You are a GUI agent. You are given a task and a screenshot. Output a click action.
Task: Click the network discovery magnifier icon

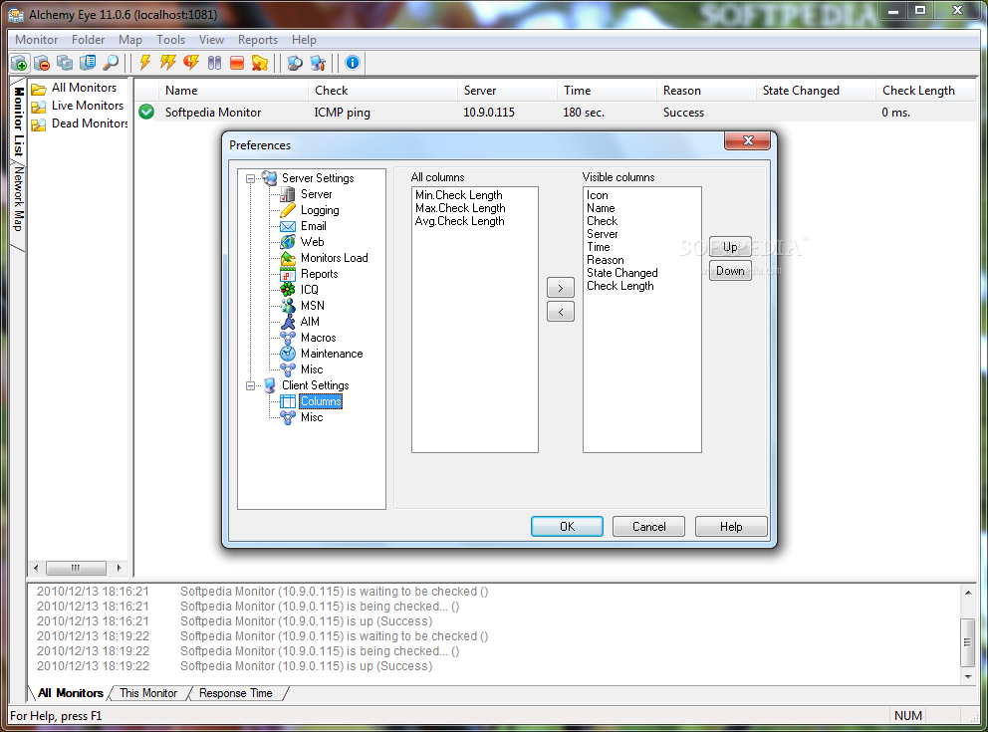pos(295,63)
